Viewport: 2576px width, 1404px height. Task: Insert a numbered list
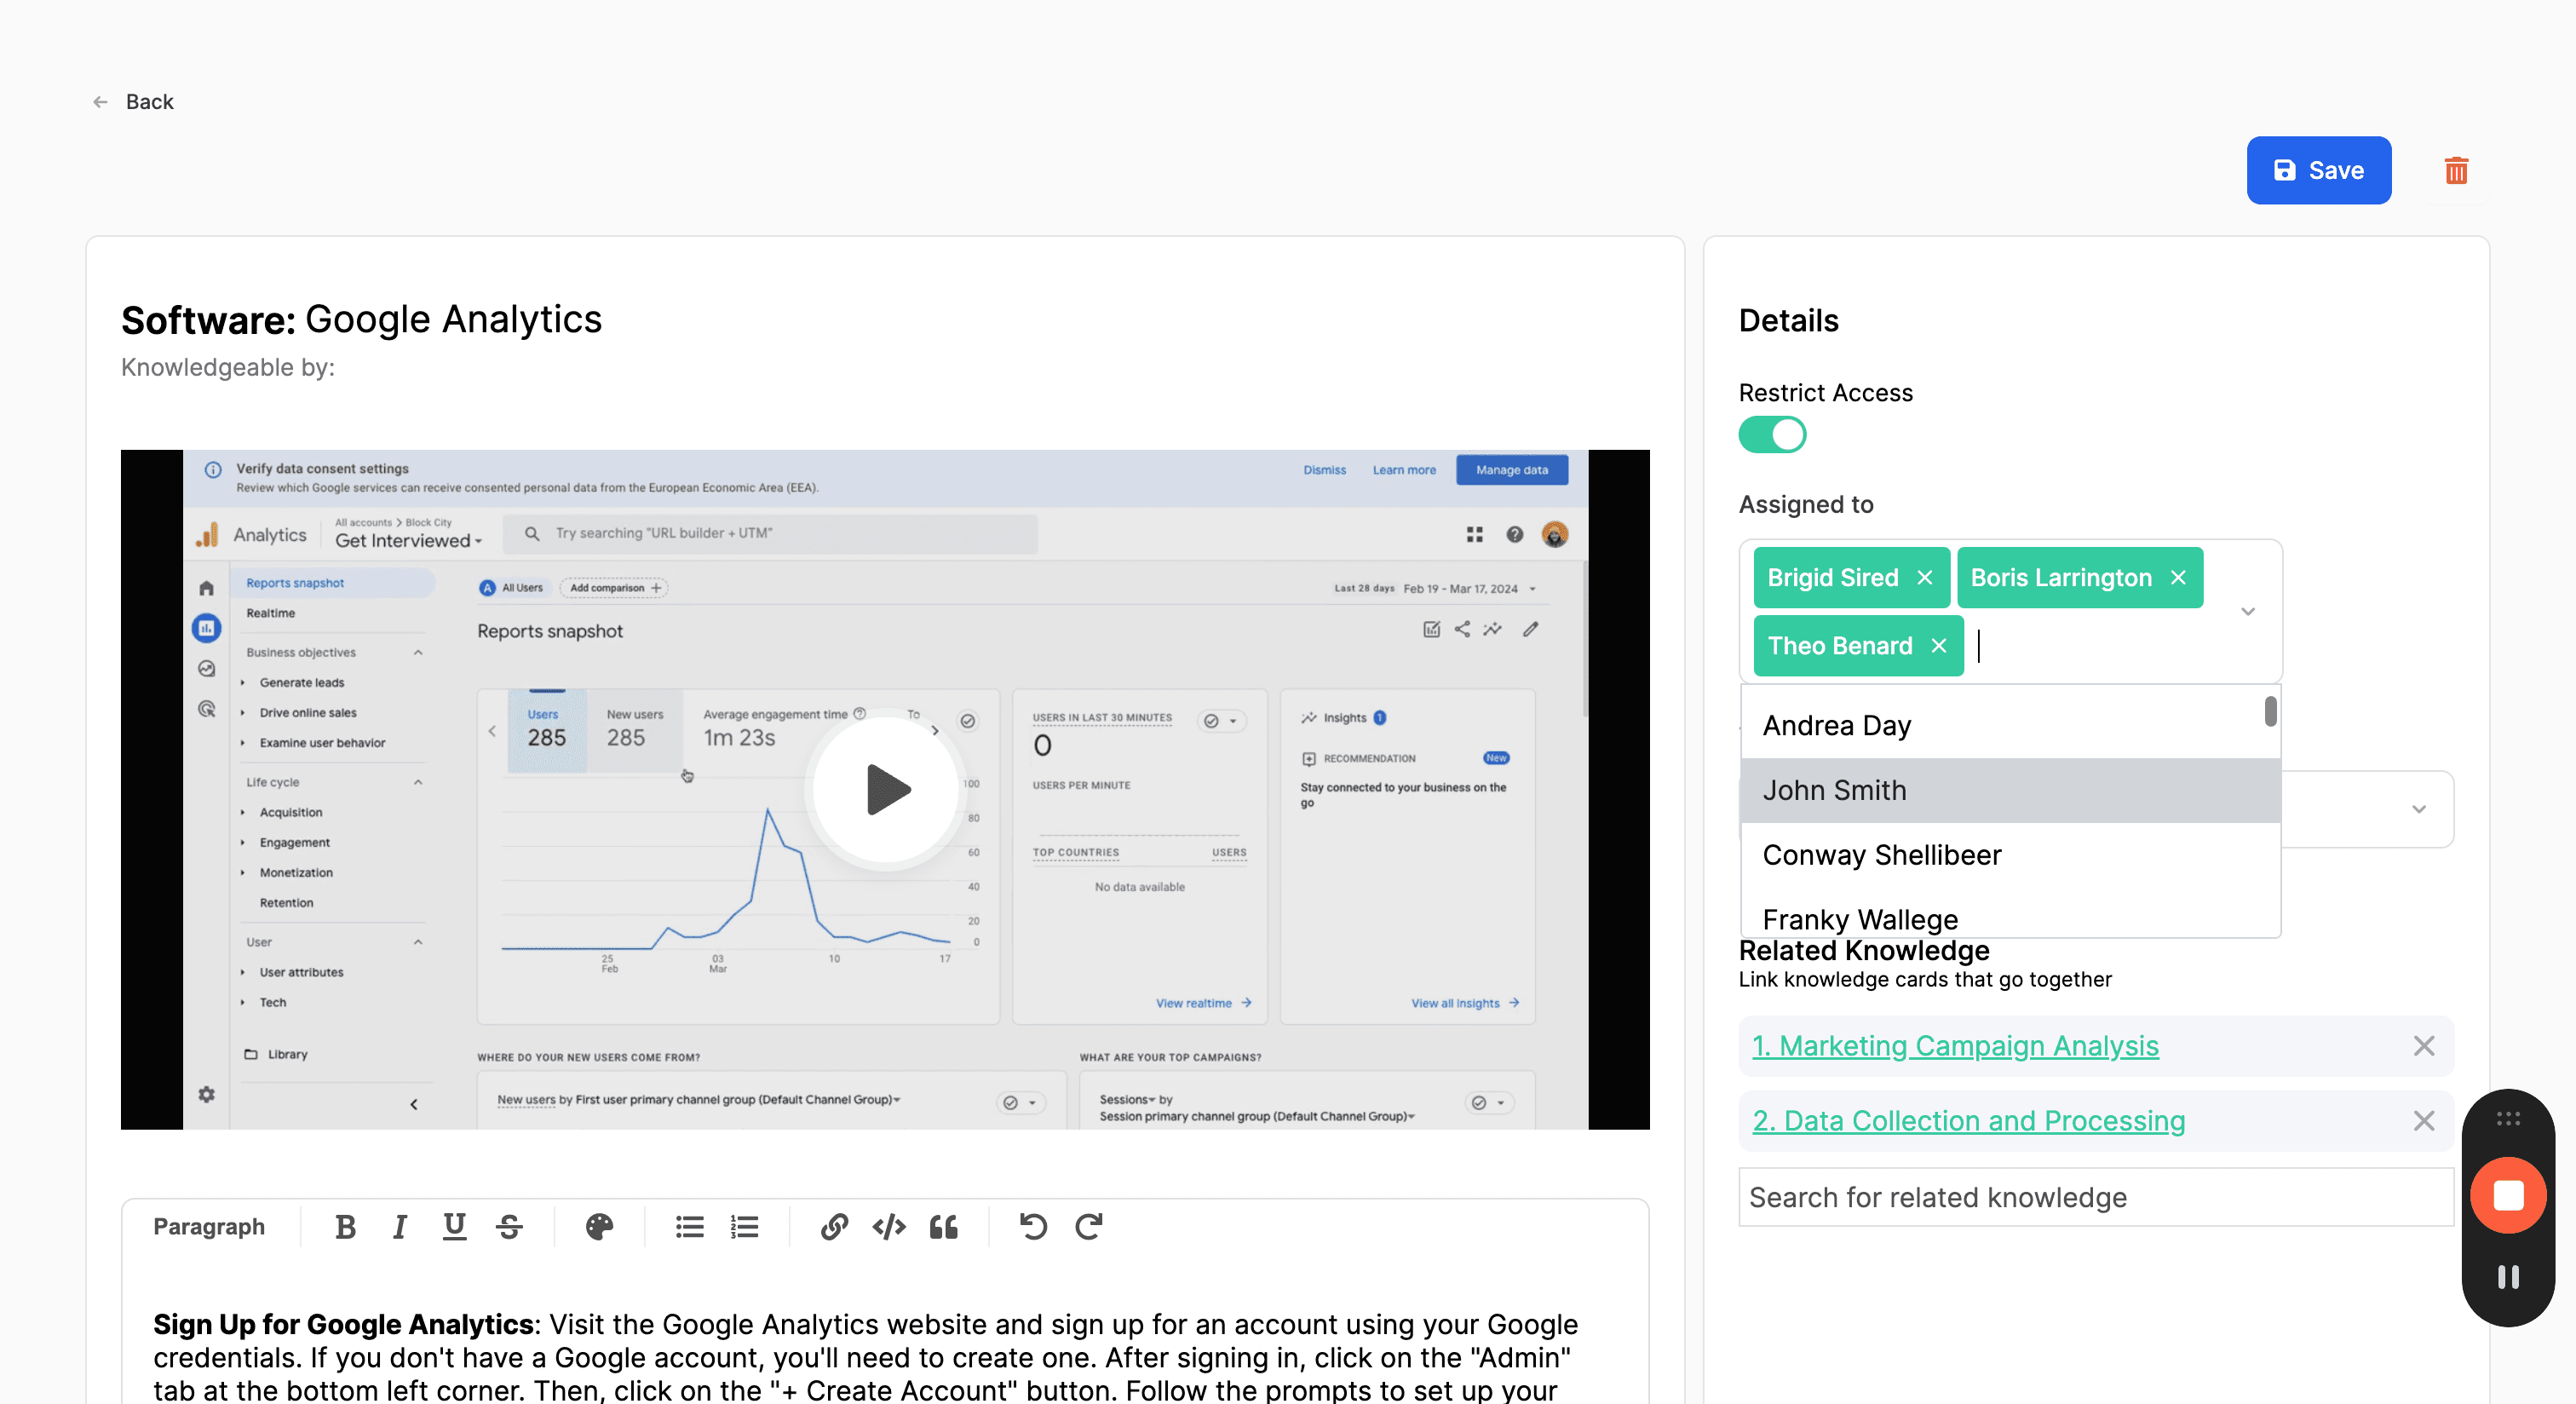click(x=745, y=1226)
